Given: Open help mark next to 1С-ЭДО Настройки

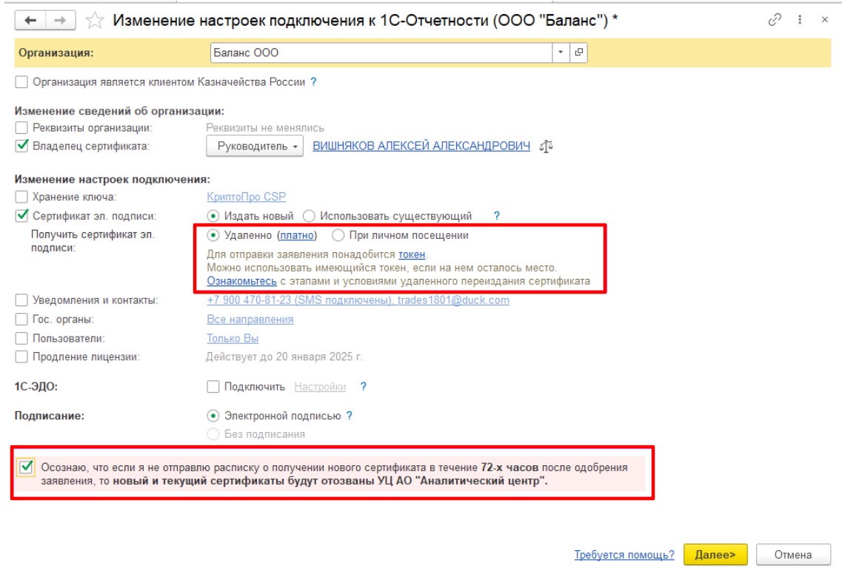Looking at the screenshot, I should click(364, 386).
